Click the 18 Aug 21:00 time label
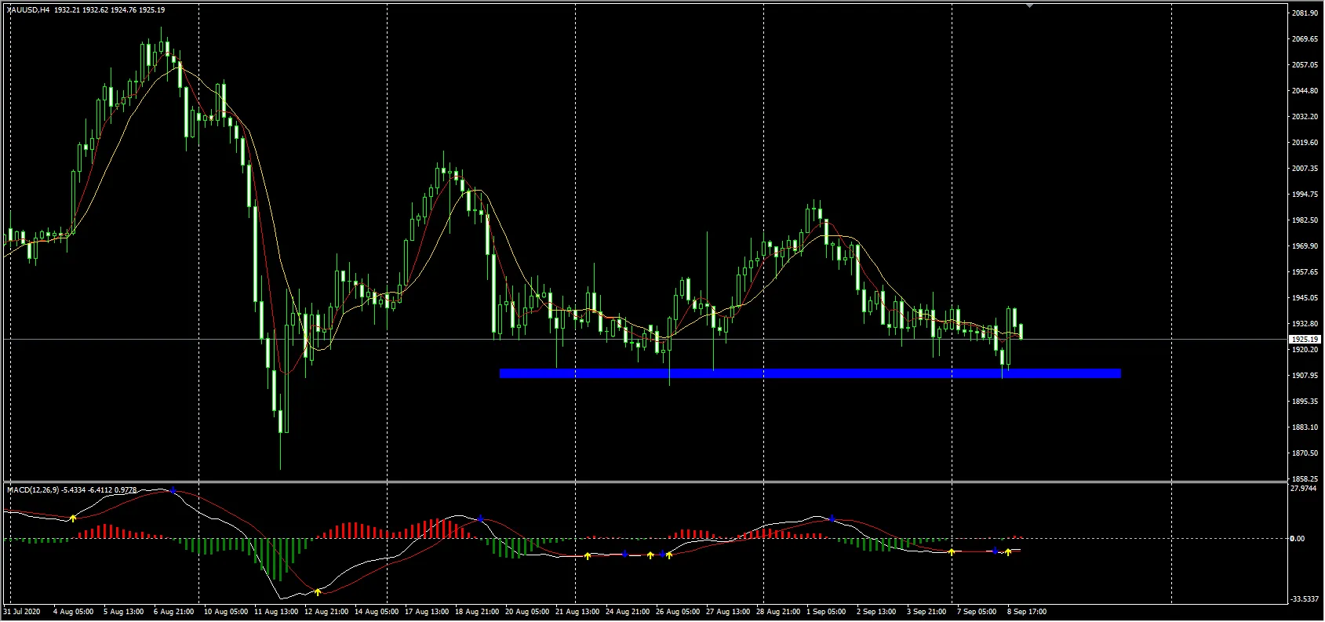The width and height of the screenshot is (1325, 622). click(477, 612)
